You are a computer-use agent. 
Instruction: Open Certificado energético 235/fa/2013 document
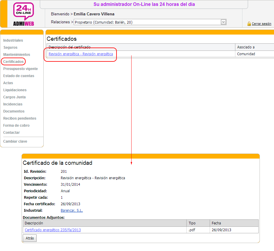[x=53, y=230]
